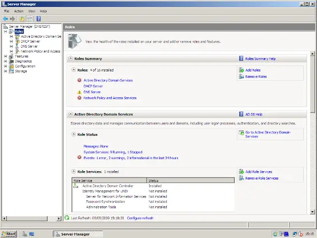The width and height of the screenshot is (317, 238).
Task: Click the desktop quick launch icon next to Start
Action: coord(32,234)
